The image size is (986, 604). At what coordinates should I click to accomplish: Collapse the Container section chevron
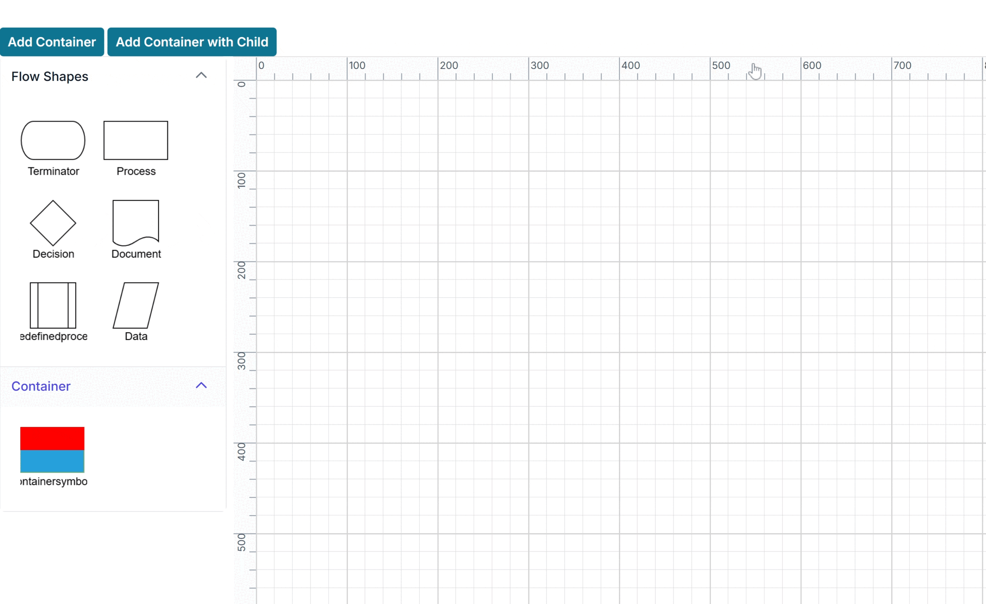pyautogui.click(x=201, y=385)
